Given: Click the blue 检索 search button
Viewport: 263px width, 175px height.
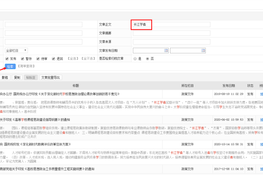Looking at the screenshot, I should (x=10, y=66).
